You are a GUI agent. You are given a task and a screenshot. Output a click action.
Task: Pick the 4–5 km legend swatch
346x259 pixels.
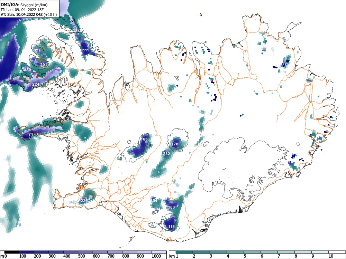[235, 252]
